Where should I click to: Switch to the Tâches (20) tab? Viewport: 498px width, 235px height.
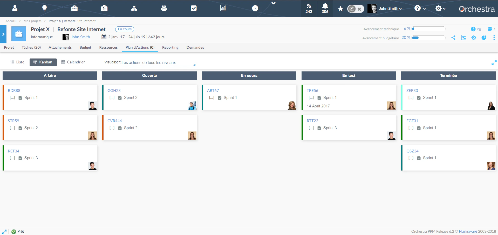coord(31,47)
